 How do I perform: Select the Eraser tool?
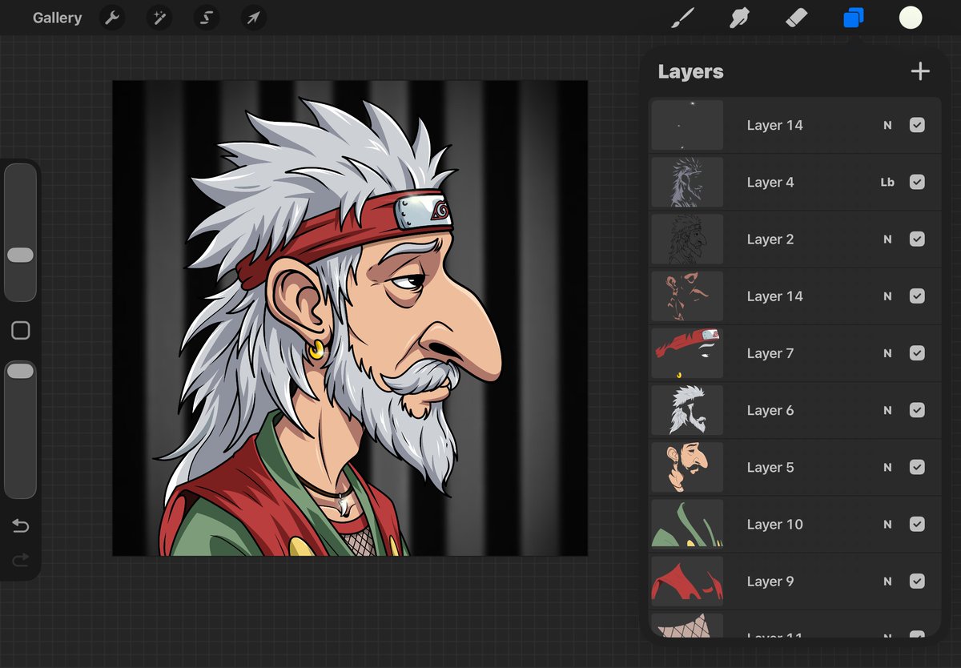pos(796,18)
